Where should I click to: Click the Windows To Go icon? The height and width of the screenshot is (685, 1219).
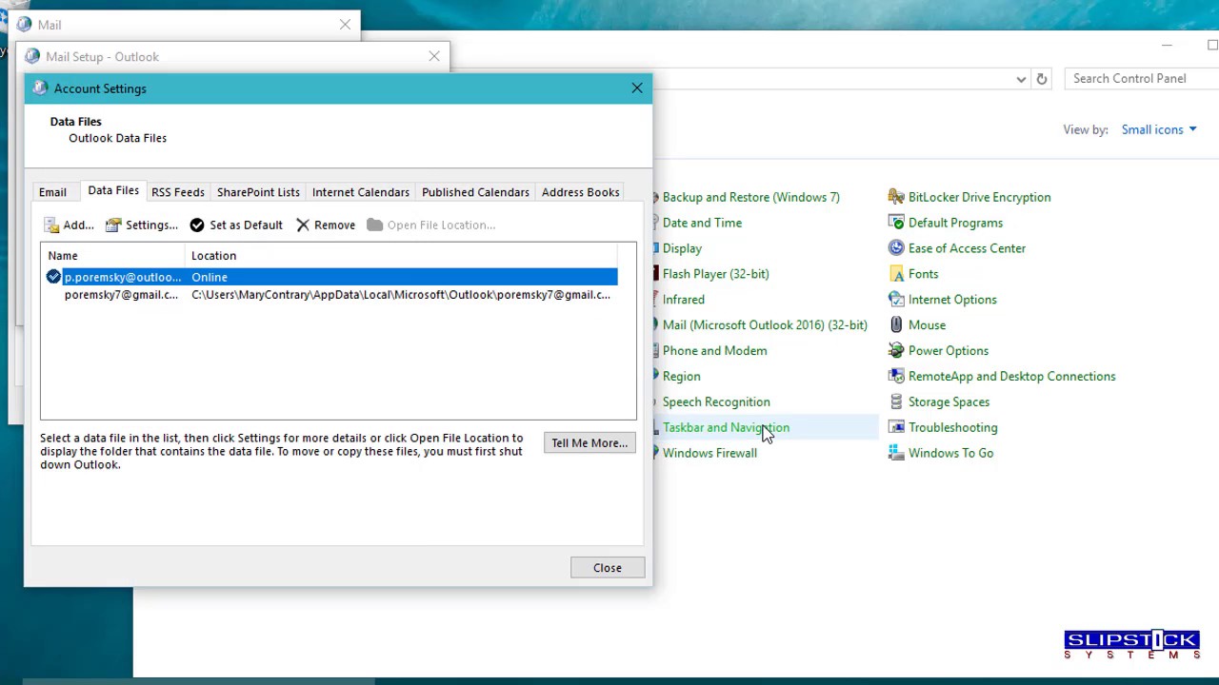click(x=896, y=454)
